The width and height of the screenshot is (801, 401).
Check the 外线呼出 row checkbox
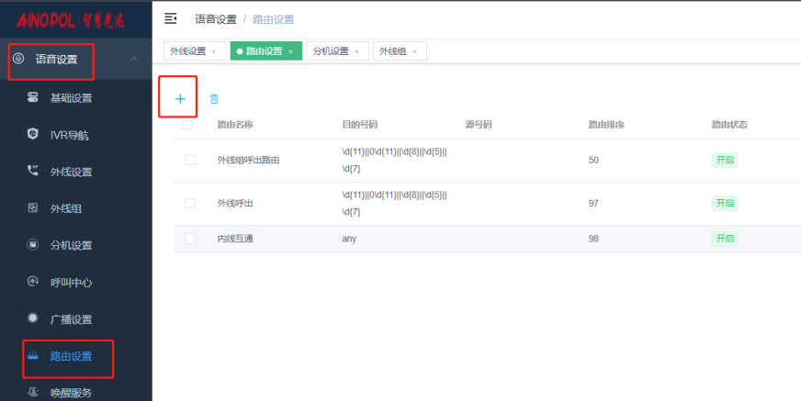(190, 203)
